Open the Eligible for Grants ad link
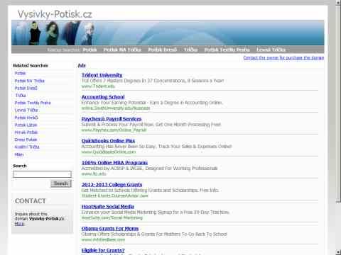This screenshot has height=255, width=341. [x=103, y=251]
